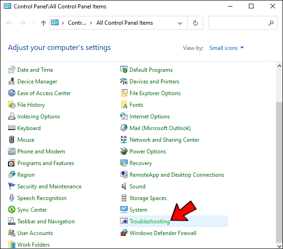
Task: Expand the Small icons view dropdown
Action: coord(226,48)
